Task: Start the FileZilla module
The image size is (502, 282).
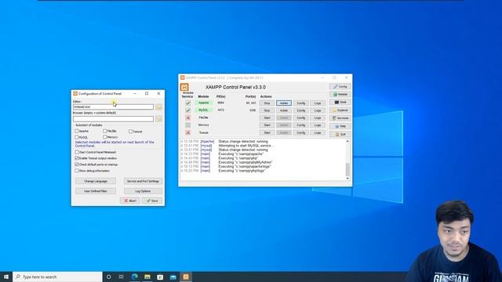Action: (267, 118)
